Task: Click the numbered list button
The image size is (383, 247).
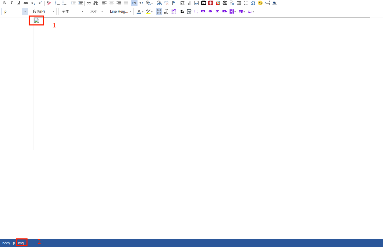Action: [x=58, y=3]
